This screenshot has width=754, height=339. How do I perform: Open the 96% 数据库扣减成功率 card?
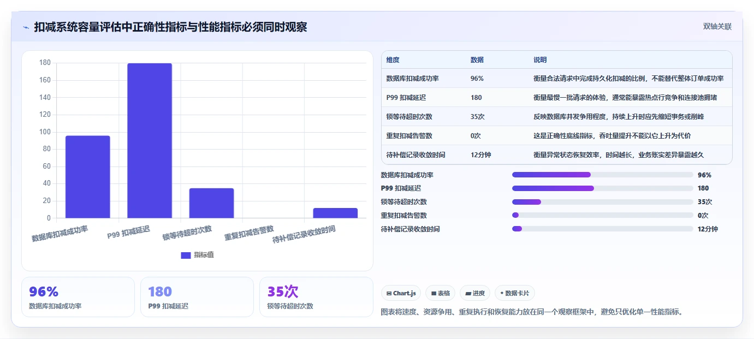point(78,297)
